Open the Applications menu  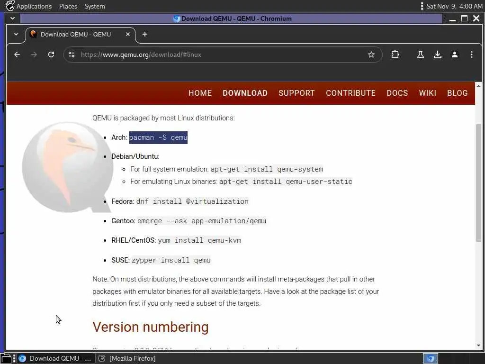[x=34, y=6]
